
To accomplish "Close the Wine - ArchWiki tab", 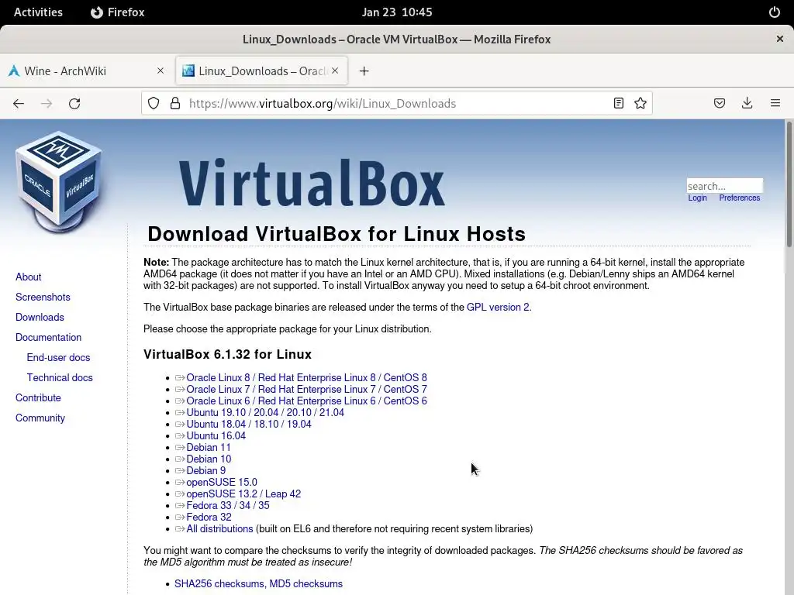I will tap(161, 71).
